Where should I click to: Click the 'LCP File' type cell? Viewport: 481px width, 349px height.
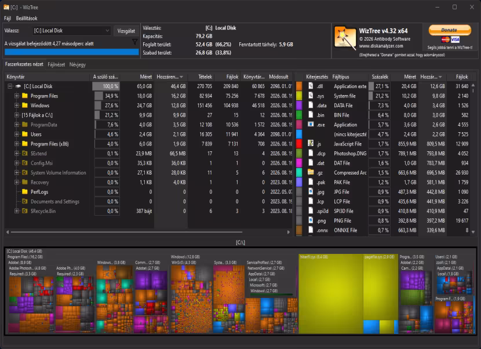pos(342,201)
